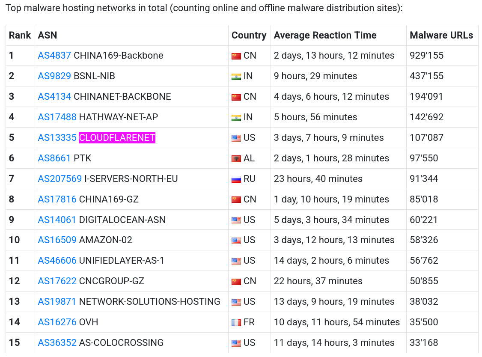
Task: Open the AS4837 link
Action: point(54,56)
